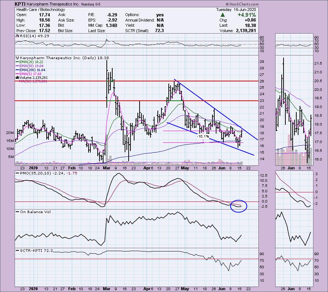Viewport: 328px width, 292px height.
Task: Click the EPS value -2.92
Action: (112, 20)
